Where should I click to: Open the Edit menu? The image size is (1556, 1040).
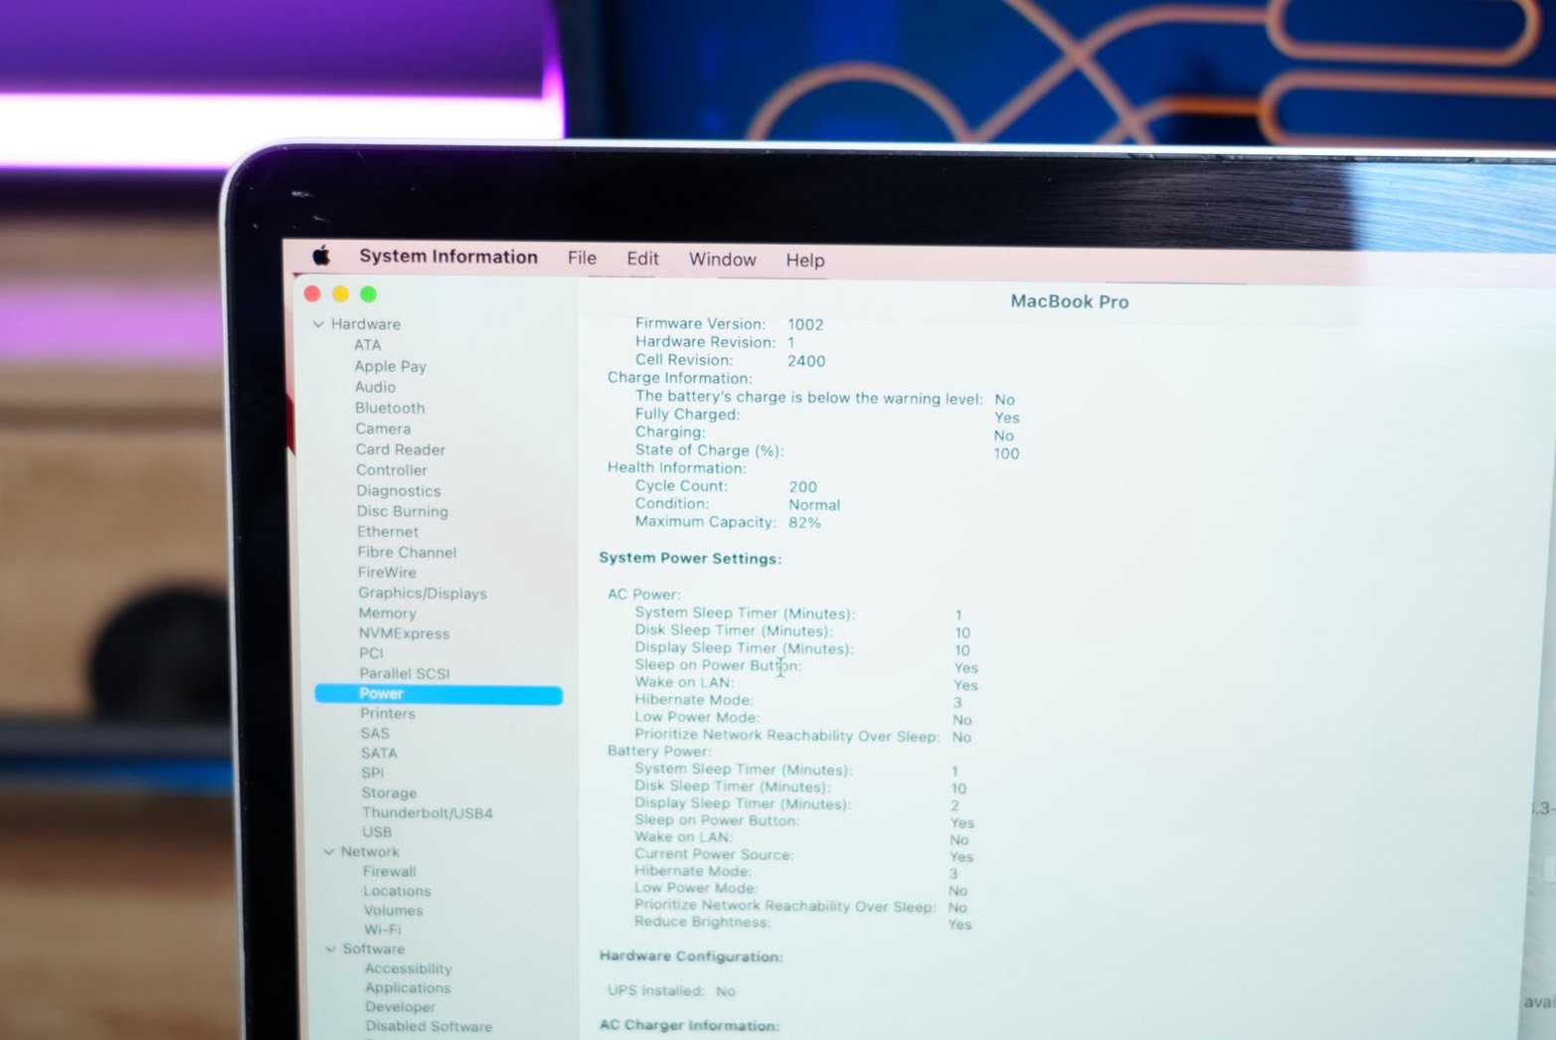[x=642, y=259]
